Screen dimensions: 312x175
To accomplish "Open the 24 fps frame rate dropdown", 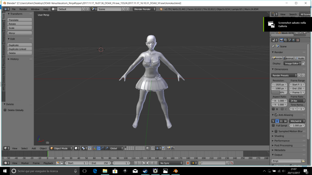I will [x=297, y=101].
